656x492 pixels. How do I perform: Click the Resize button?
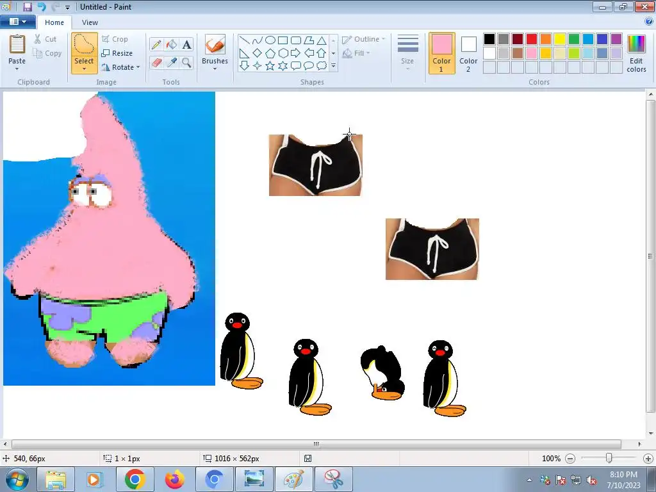pyautogui.click(x=117, y=53)
